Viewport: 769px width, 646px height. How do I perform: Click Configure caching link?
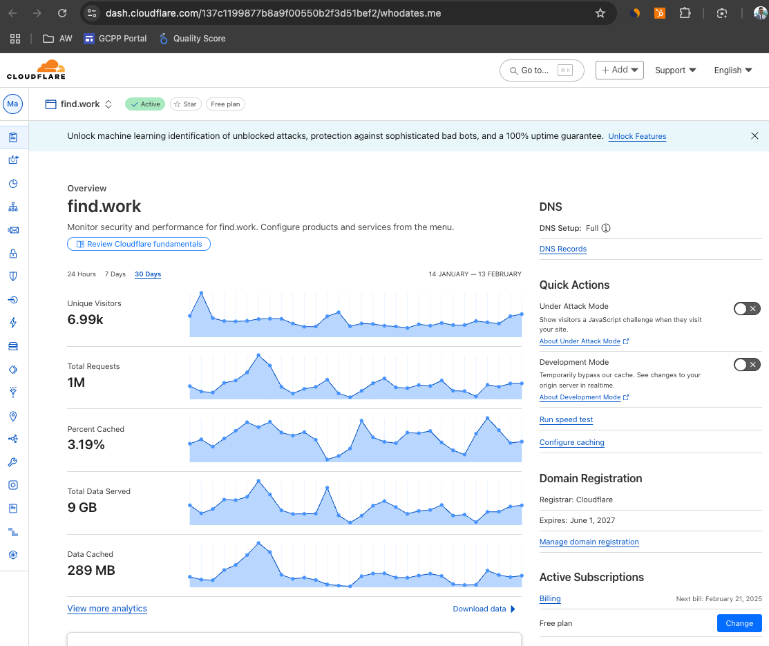[x=572, y=442]
